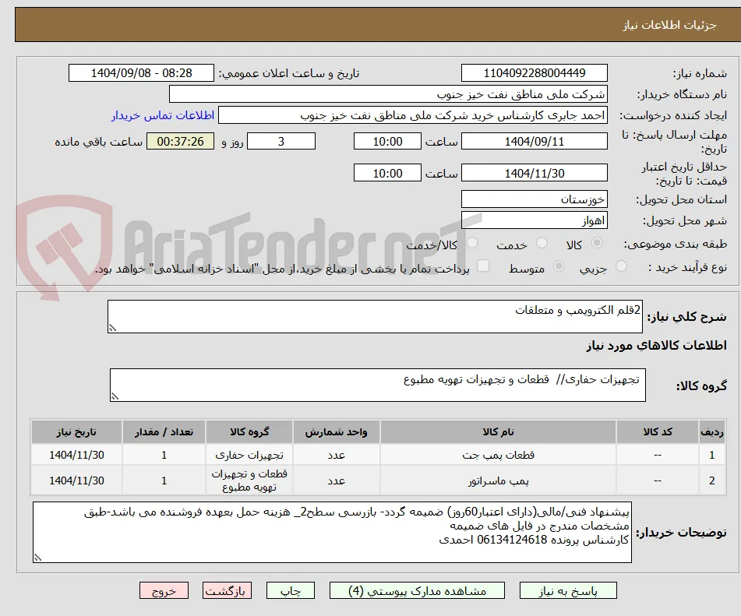Open مشاهده مدارک پیوستی (4) attachments
The image size is (741, 616).
click(x=417, y=591)
